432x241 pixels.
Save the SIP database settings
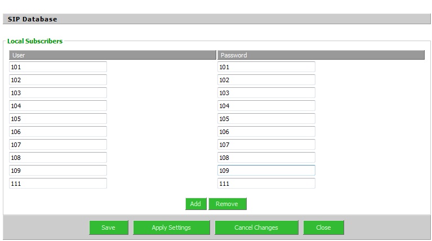point(109,227)
